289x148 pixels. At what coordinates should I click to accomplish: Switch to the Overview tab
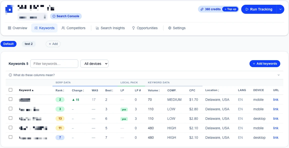(x=17, y=28)
